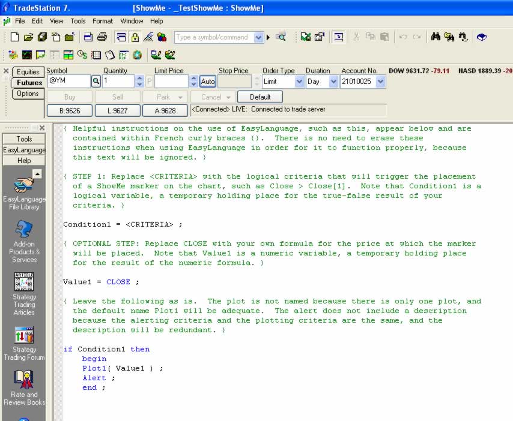Viewport: 513px width, 421px height.
Task: Select the EasyLanguage shortcut bar tab
Action: tap(24, 150)
